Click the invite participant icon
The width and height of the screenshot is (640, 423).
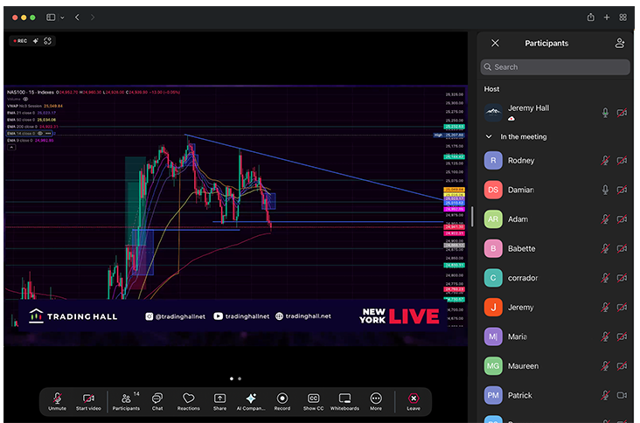tap(620, 43)
